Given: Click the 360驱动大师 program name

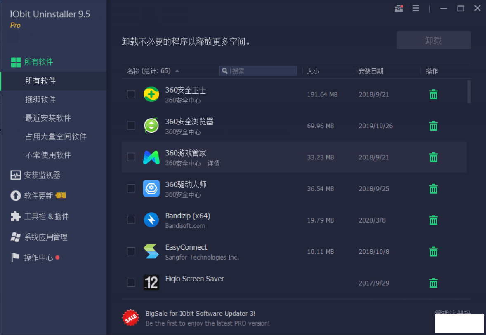Looking at the screenshot, I should 186,185.
